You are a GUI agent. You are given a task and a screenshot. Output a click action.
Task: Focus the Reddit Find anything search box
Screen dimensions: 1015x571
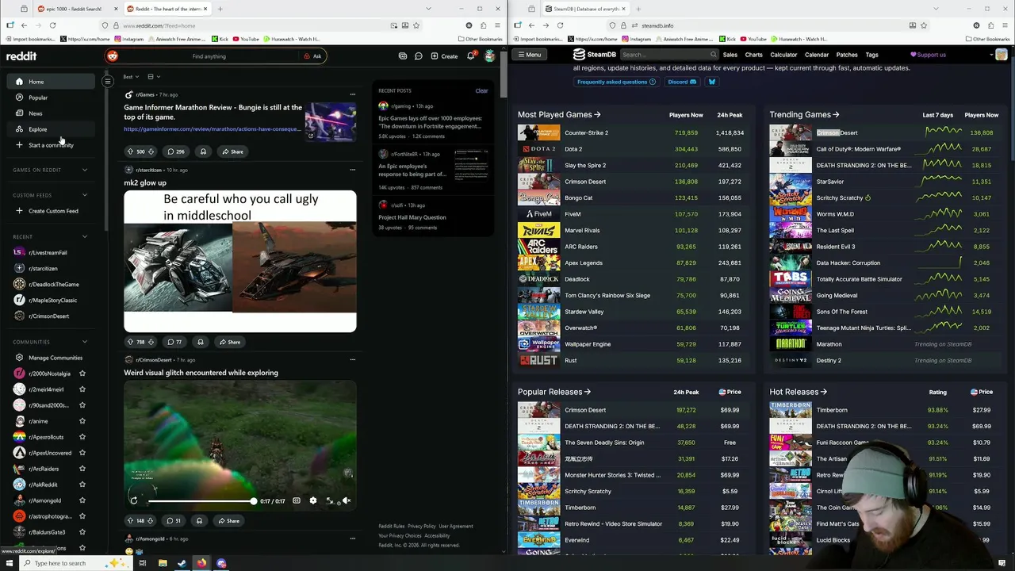pos(209,56)
